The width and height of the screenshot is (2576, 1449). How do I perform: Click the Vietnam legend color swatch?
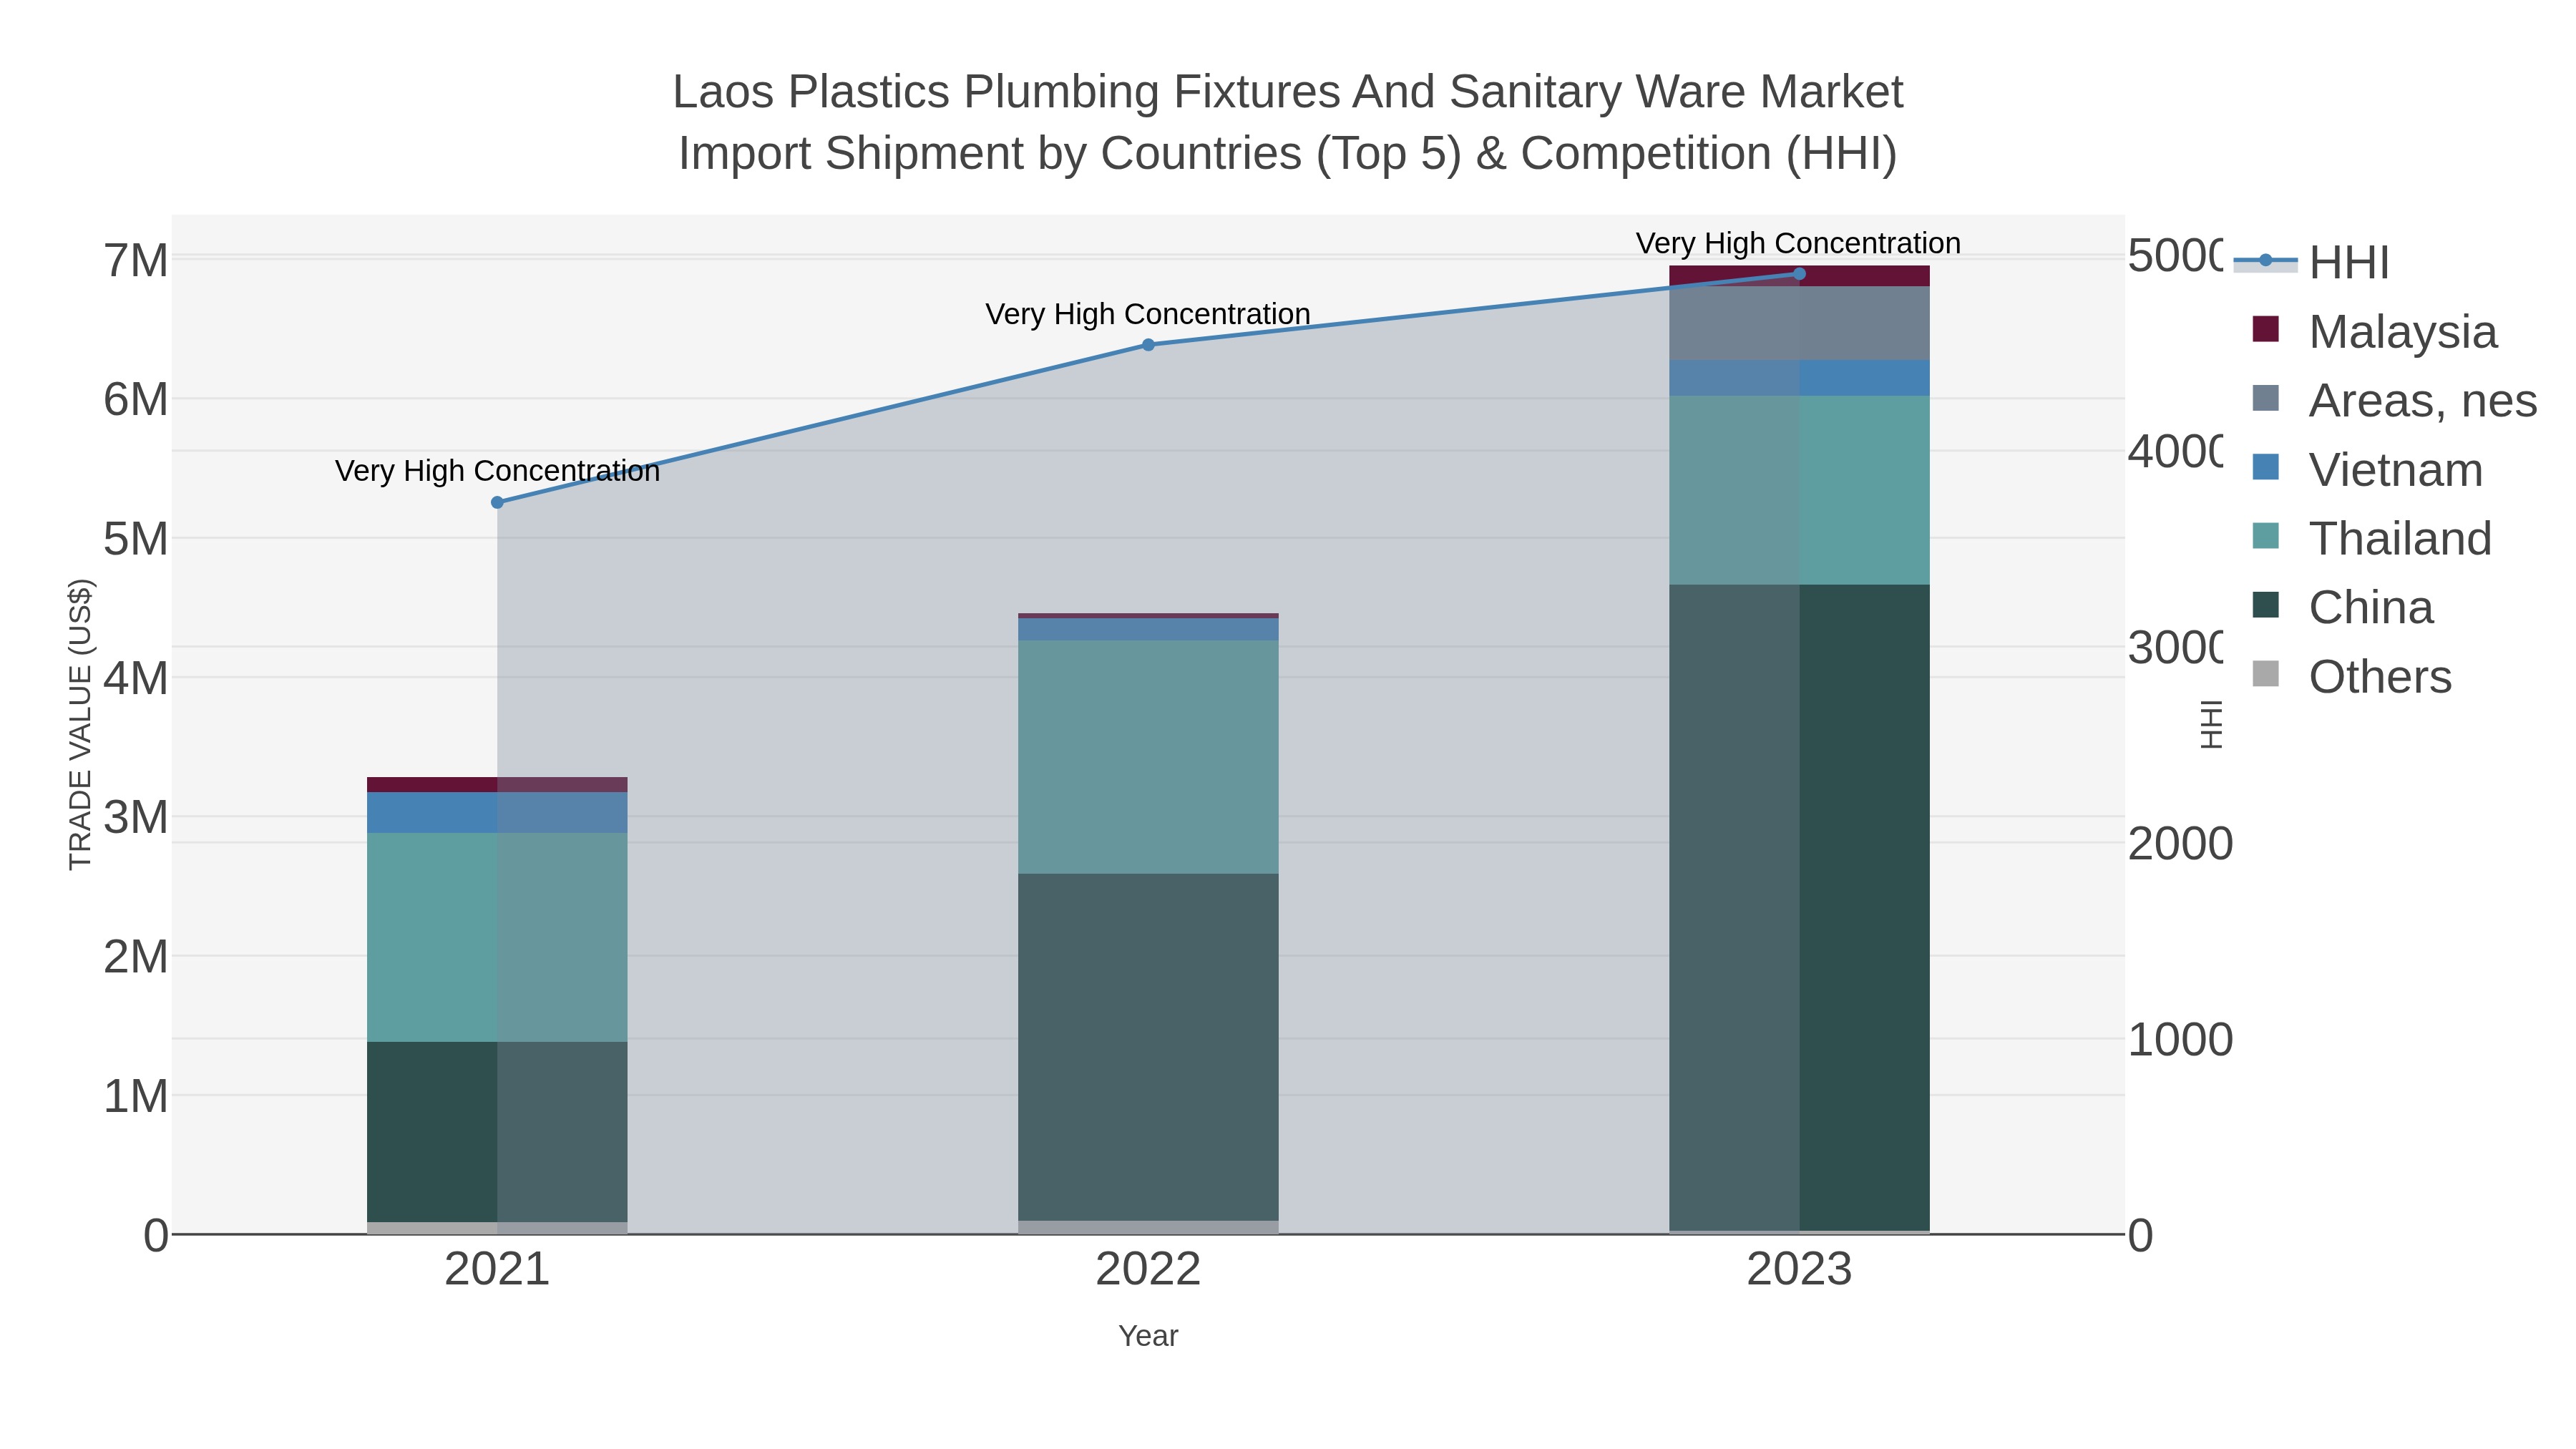pyautogui.click(x=2265, y=467)
